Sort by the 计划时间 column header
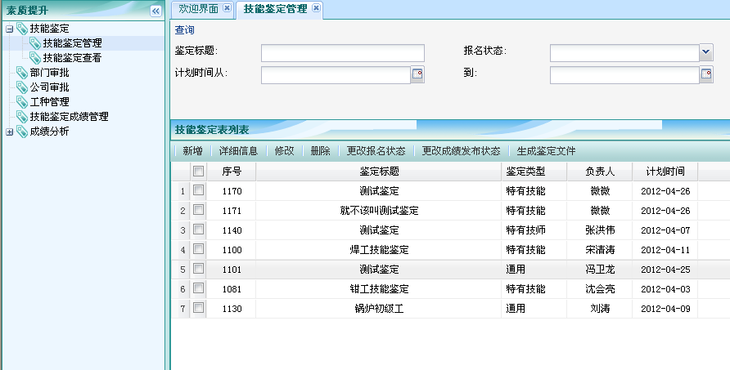This screenshot has height=370, width=730. pyautogui.click(x=665, y=172)
